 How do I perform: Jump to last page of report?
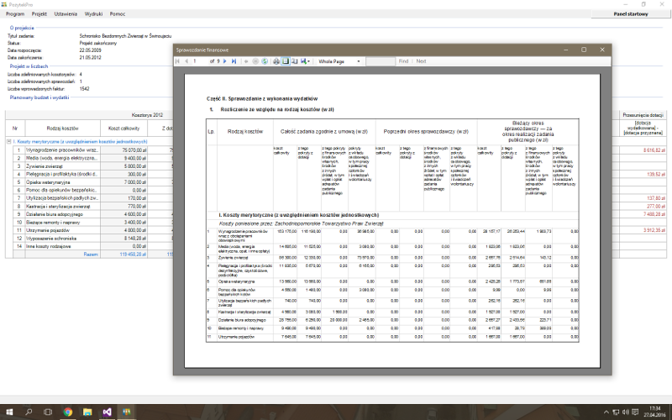[234, 61]
